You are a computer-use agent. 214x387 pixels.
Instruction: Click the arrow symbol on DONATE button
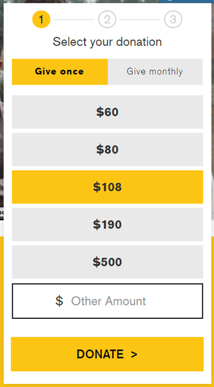tap(134, 354)
